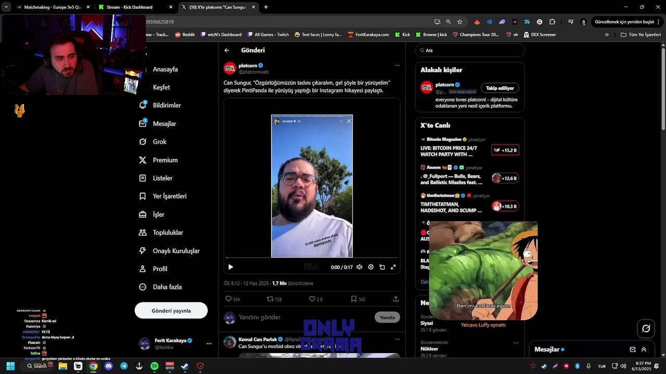Open the Siyasi trending topic
The height and width of the screenshot is (374, 666).
[427, 323]
